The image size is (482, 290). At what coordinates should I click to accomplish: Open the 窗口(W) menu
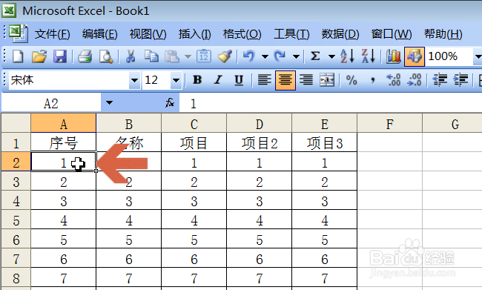(x=392, y=34)
